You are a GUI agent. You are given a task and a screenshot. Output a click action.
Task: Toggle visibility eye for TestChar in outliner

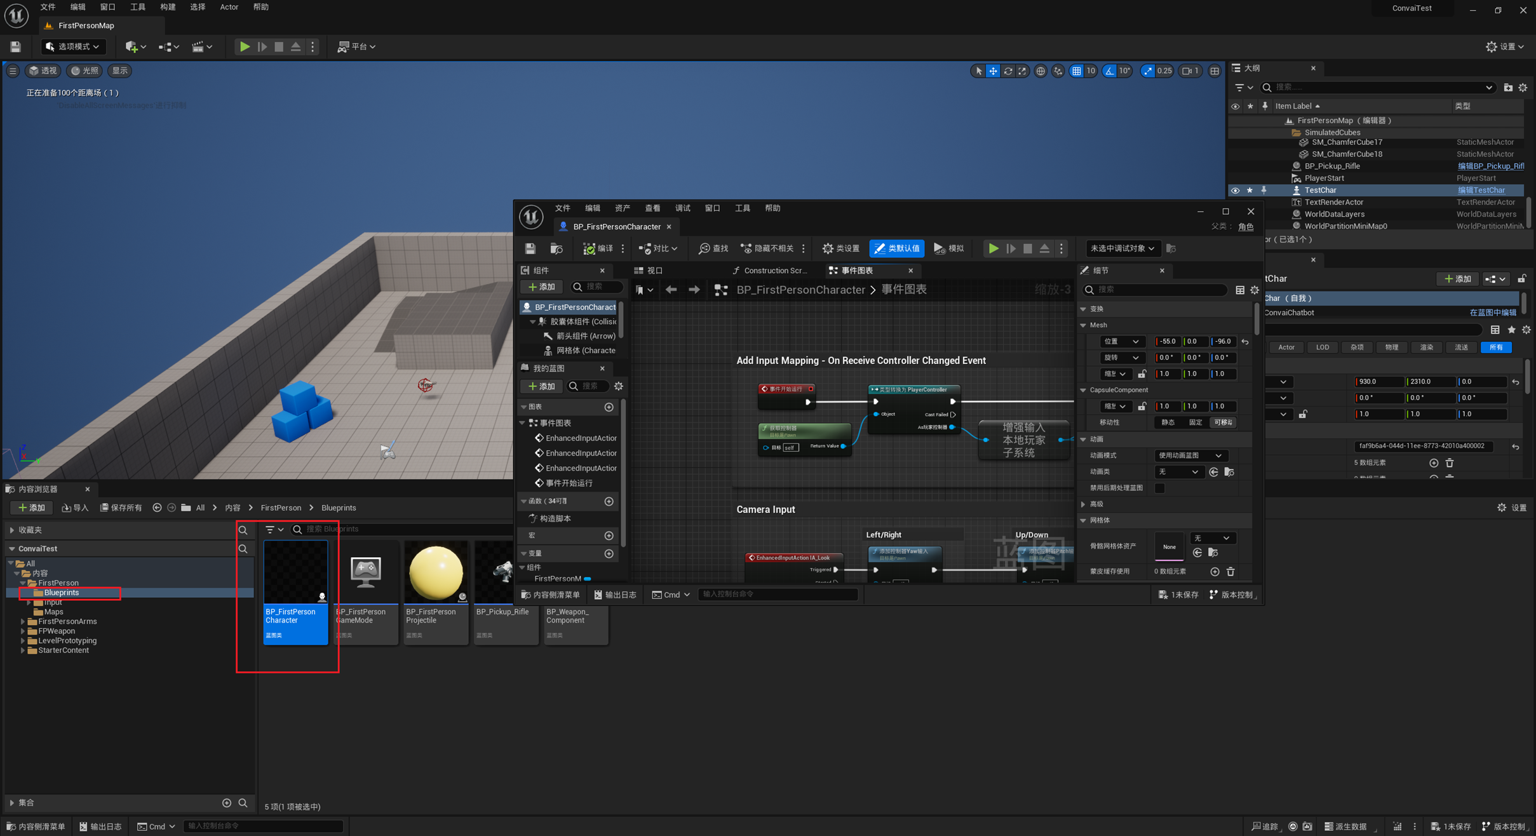coord(1235,191)
